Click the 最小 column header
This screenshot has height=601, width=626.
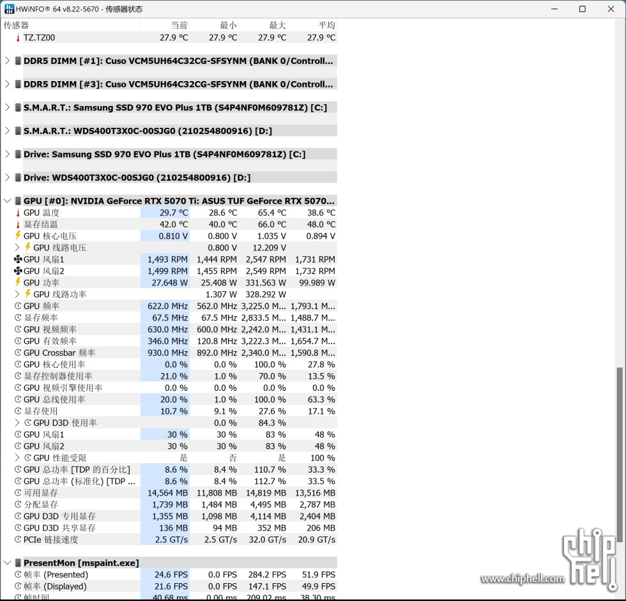213,25
